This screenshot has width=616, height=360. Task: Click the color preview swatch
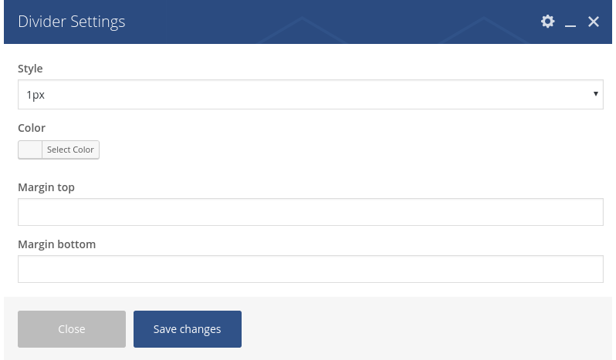point(30,150)
